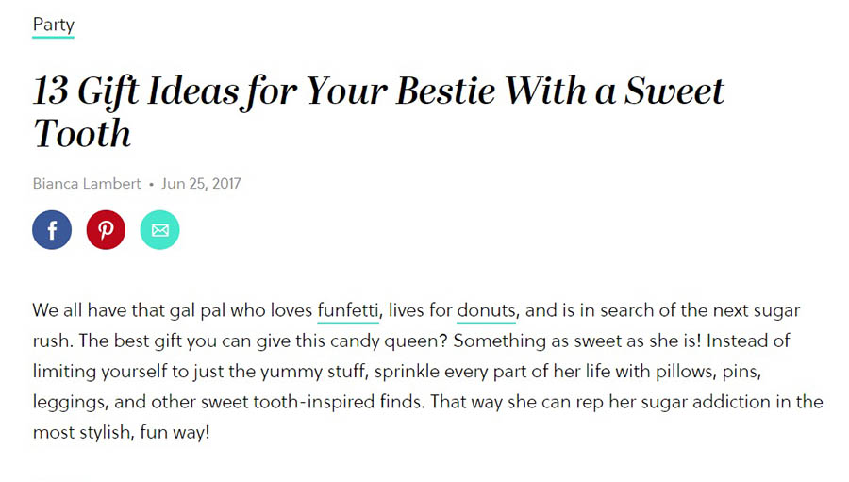
Task: Open the Party category link
Action: [x=53, y=25]
